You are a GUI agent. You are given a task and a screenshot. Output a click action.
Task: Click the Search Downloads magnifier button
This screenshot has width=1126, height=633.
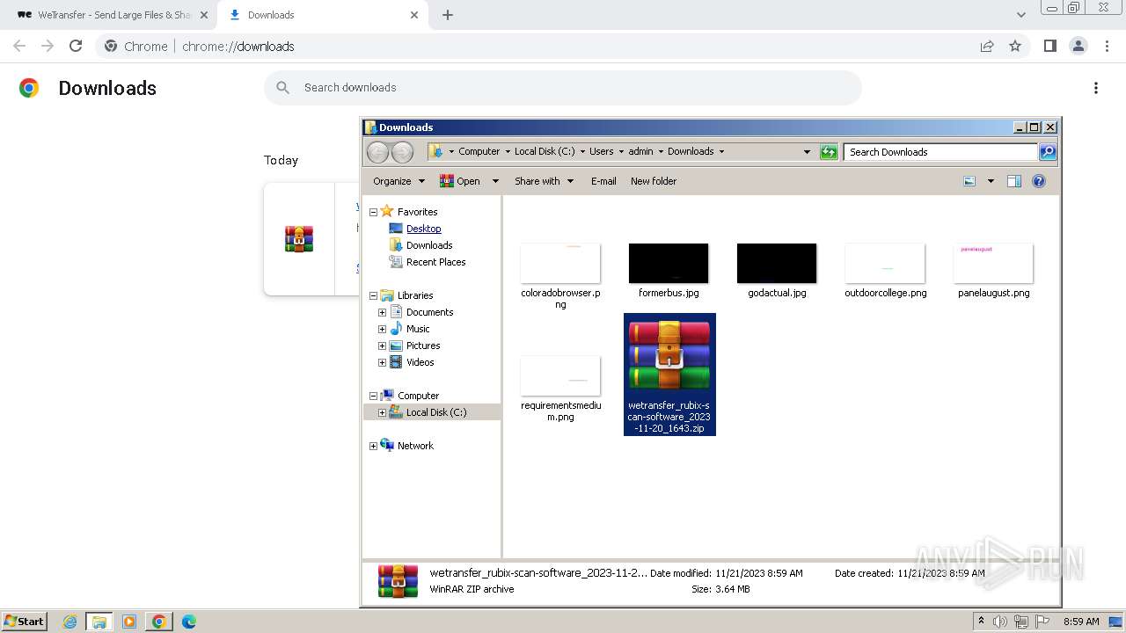coord(1048,152)
